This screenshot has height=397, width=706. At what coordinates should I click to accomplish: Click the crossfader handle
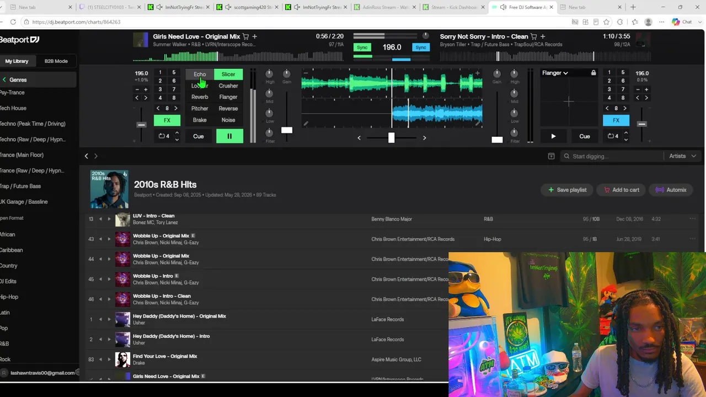(x=391, y=137)
